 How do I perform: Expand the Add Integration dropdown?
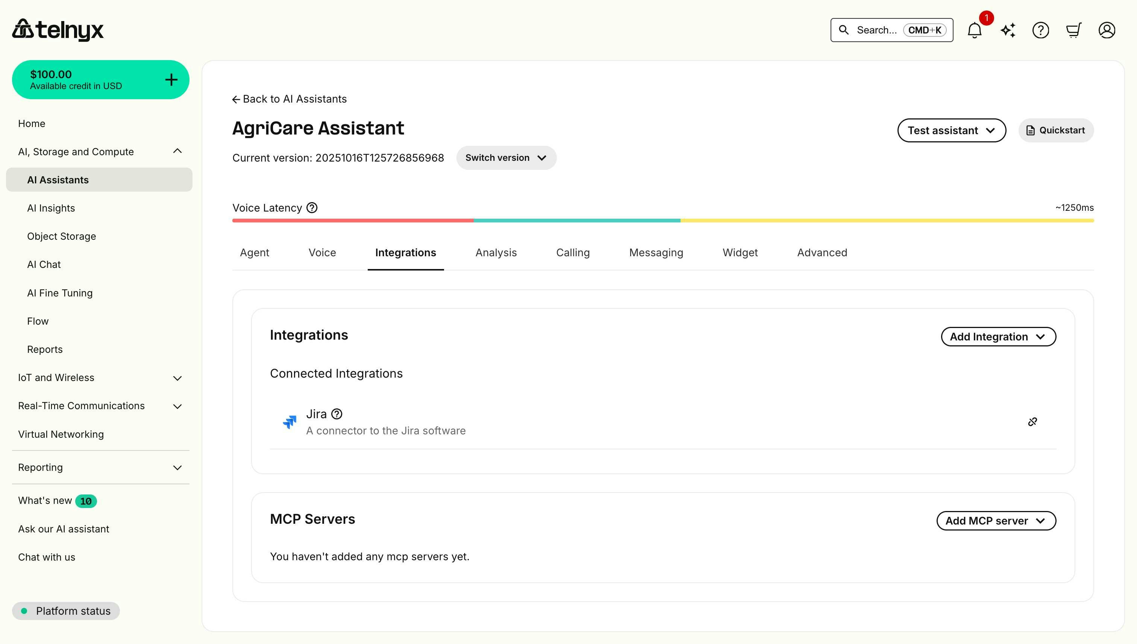click(999, 337)
